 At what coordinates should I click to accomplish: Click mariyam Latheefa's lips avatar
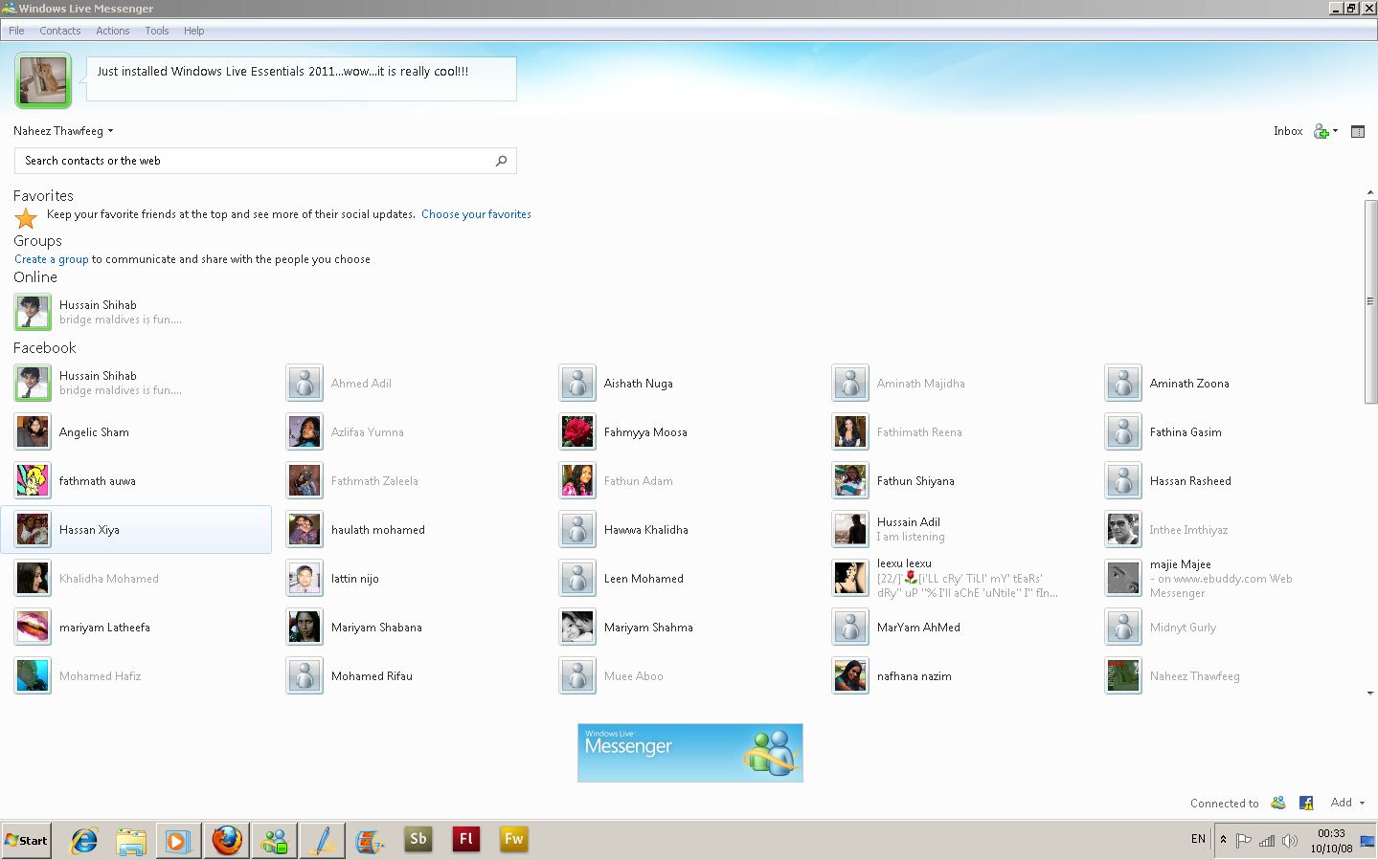click(x=33, y=628)
